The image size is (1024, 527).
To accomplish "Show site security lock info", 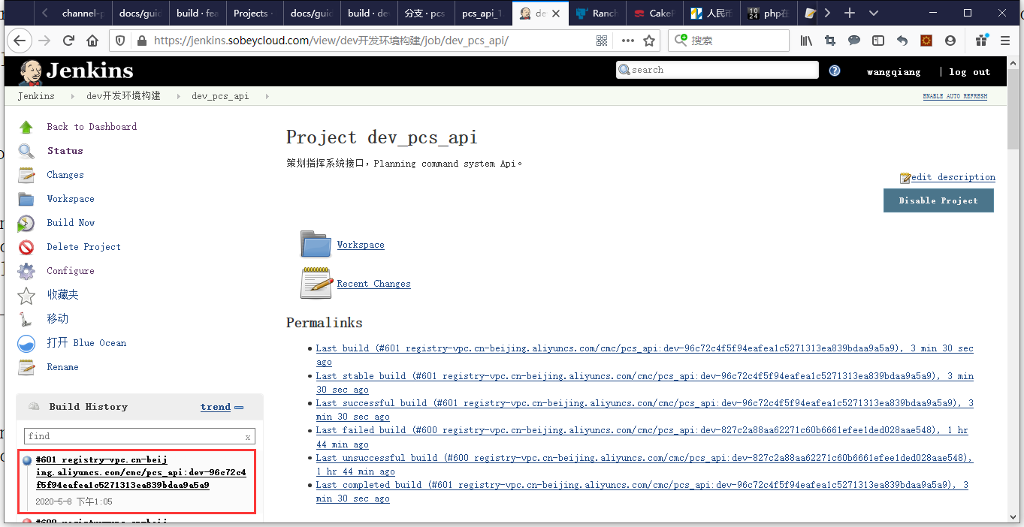I will (x=142, y=41).
